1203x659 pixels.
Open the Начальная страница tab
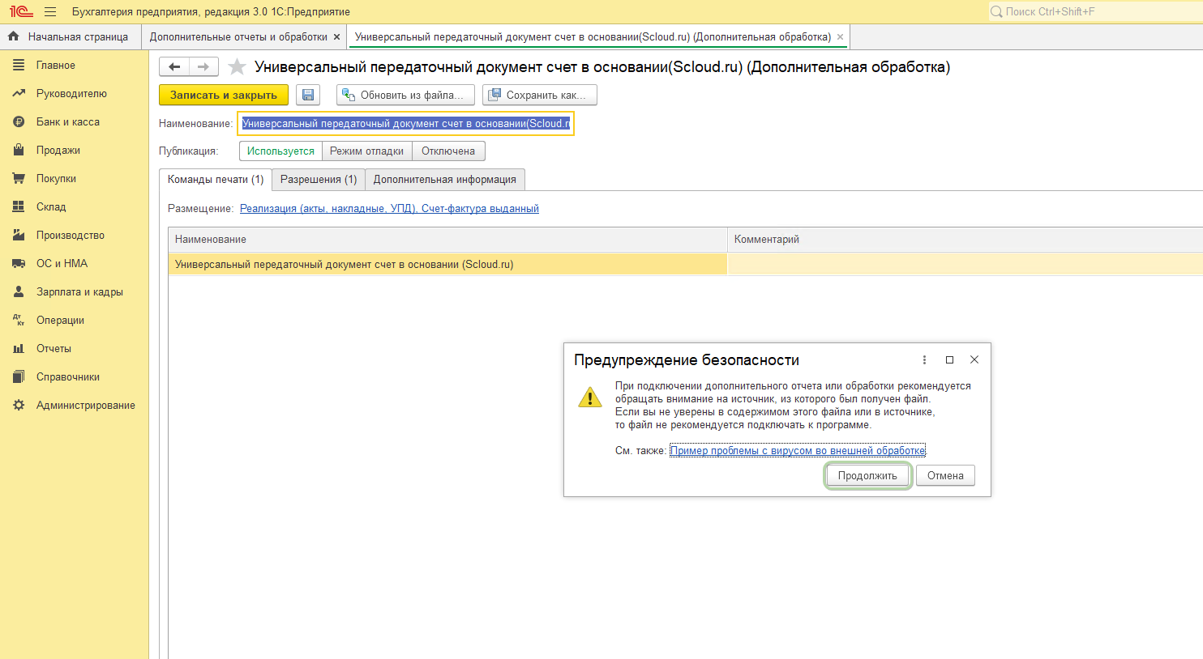click(71, 37)
